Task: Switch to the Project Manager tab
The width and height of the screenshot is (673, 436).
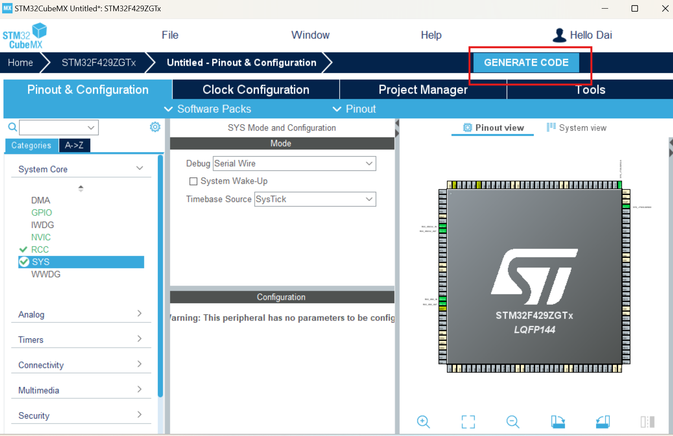Action: coord(423,89)
